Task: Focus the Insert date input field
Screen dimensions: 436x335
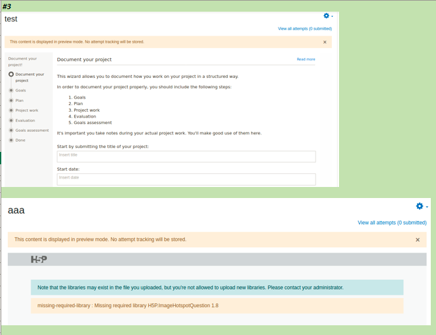Action: pyautogui.click(x=186, y=179)
